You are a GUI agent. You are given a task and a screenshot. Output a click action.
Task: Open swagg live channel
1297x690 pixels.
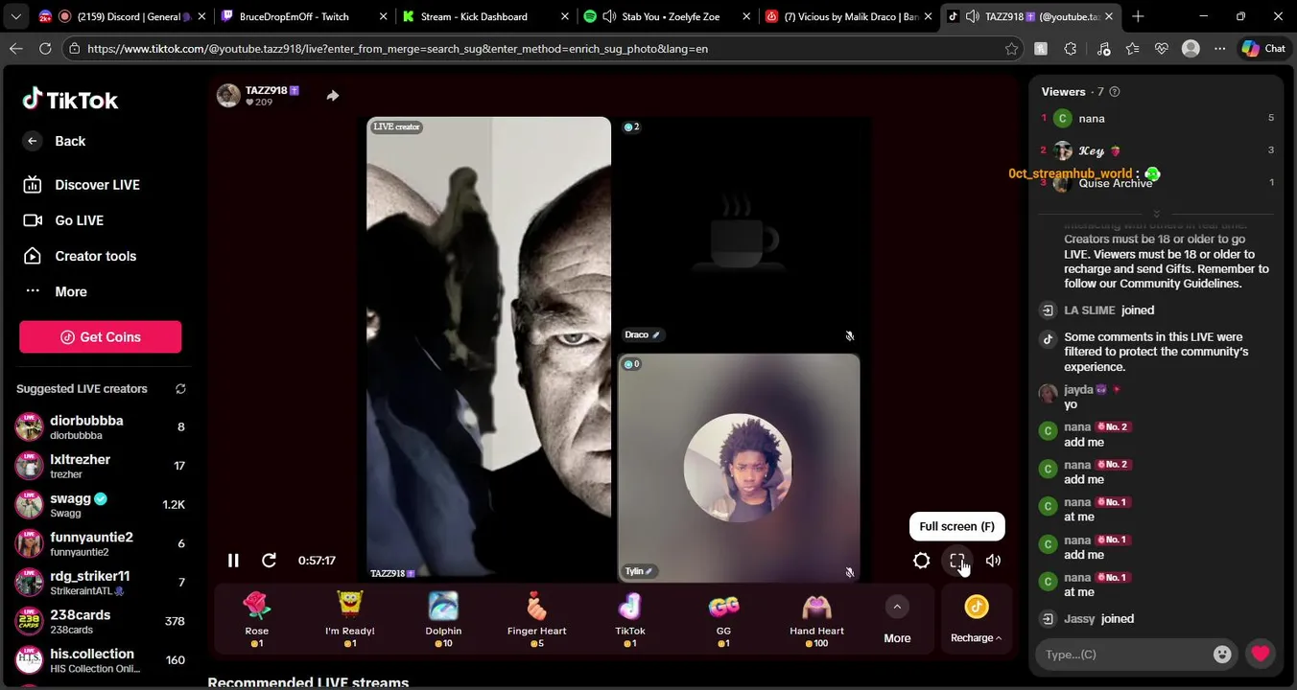[x=100, y=505]
